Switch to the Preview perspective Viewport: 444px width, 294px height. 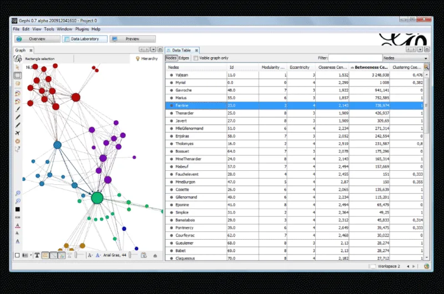pyautogui.click(x=132, y=39)
